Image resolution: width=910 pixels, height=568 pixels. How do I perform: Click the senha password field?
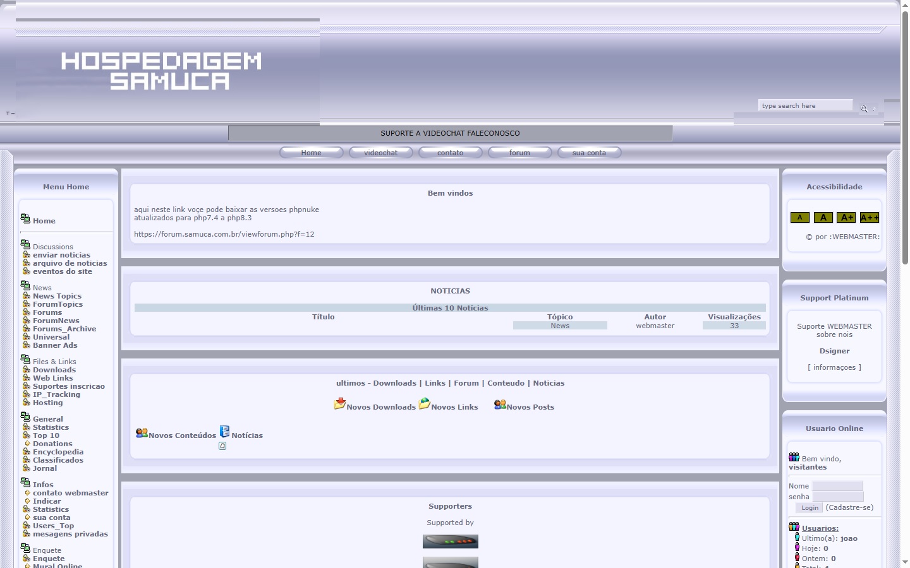(x=838, y=497)
